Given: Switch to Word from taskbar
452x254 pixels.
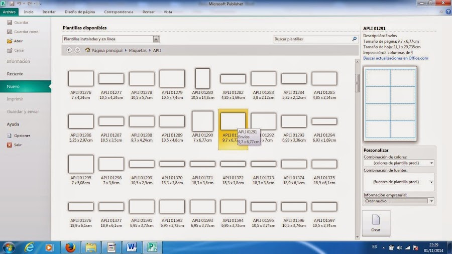Looking at the screenshot, I should 132,247.
